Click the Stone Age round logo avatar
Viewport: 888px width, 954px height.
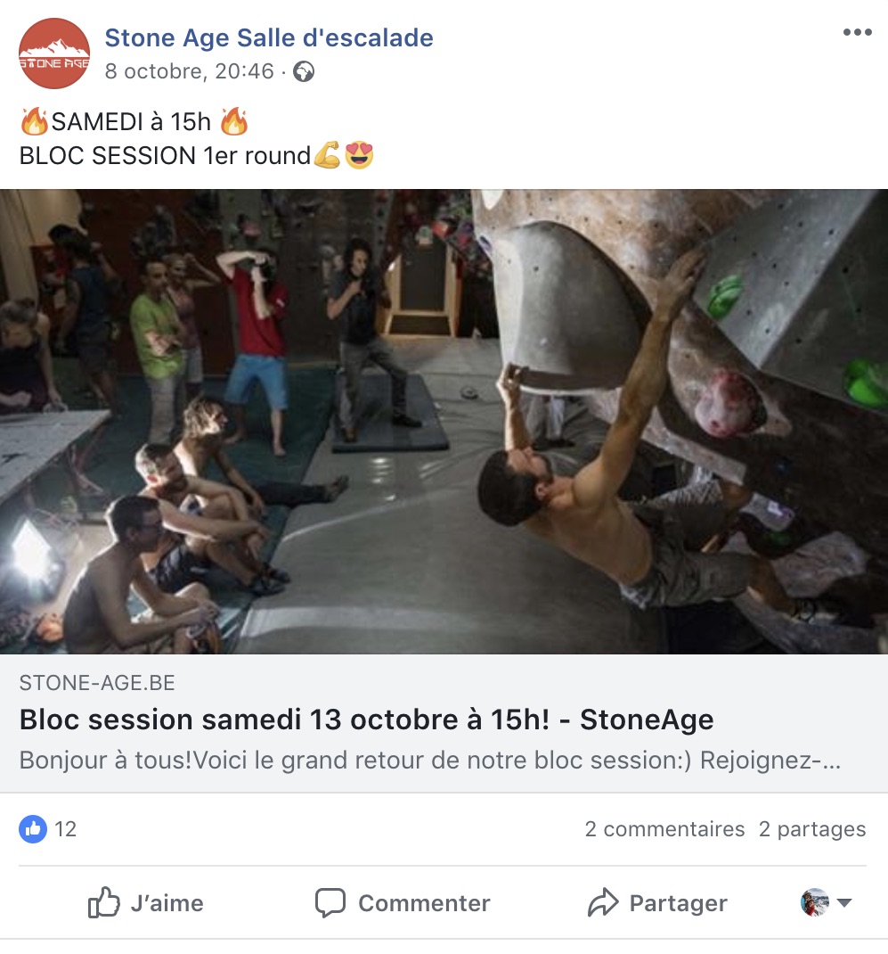(x=54, y=53)
